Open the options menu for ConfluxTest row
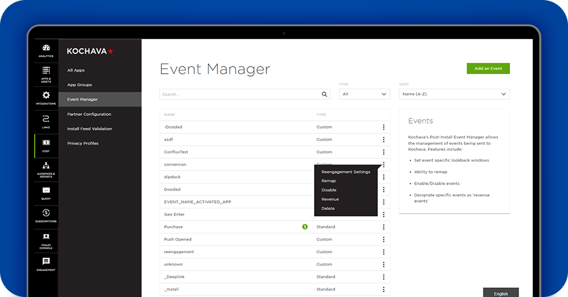 click(x=383, y=152)
